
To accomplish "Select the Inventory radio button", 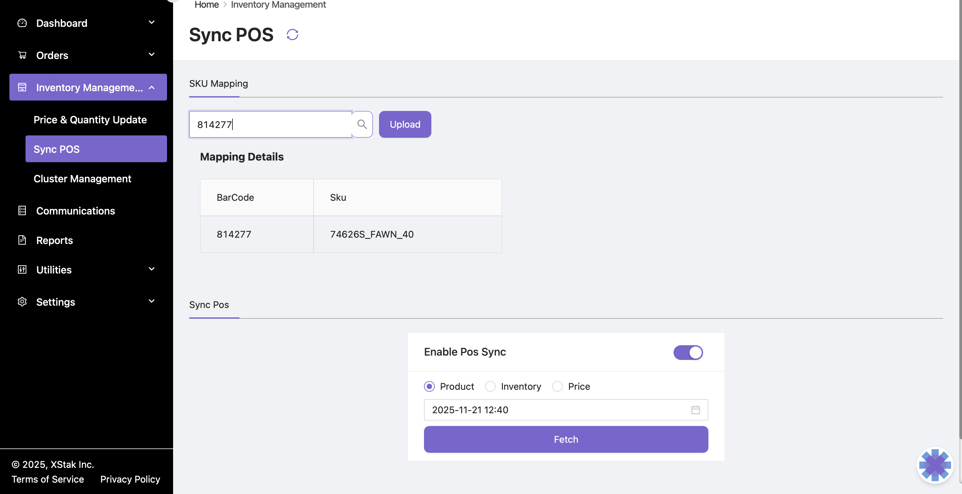I will [x=490, y=386].
